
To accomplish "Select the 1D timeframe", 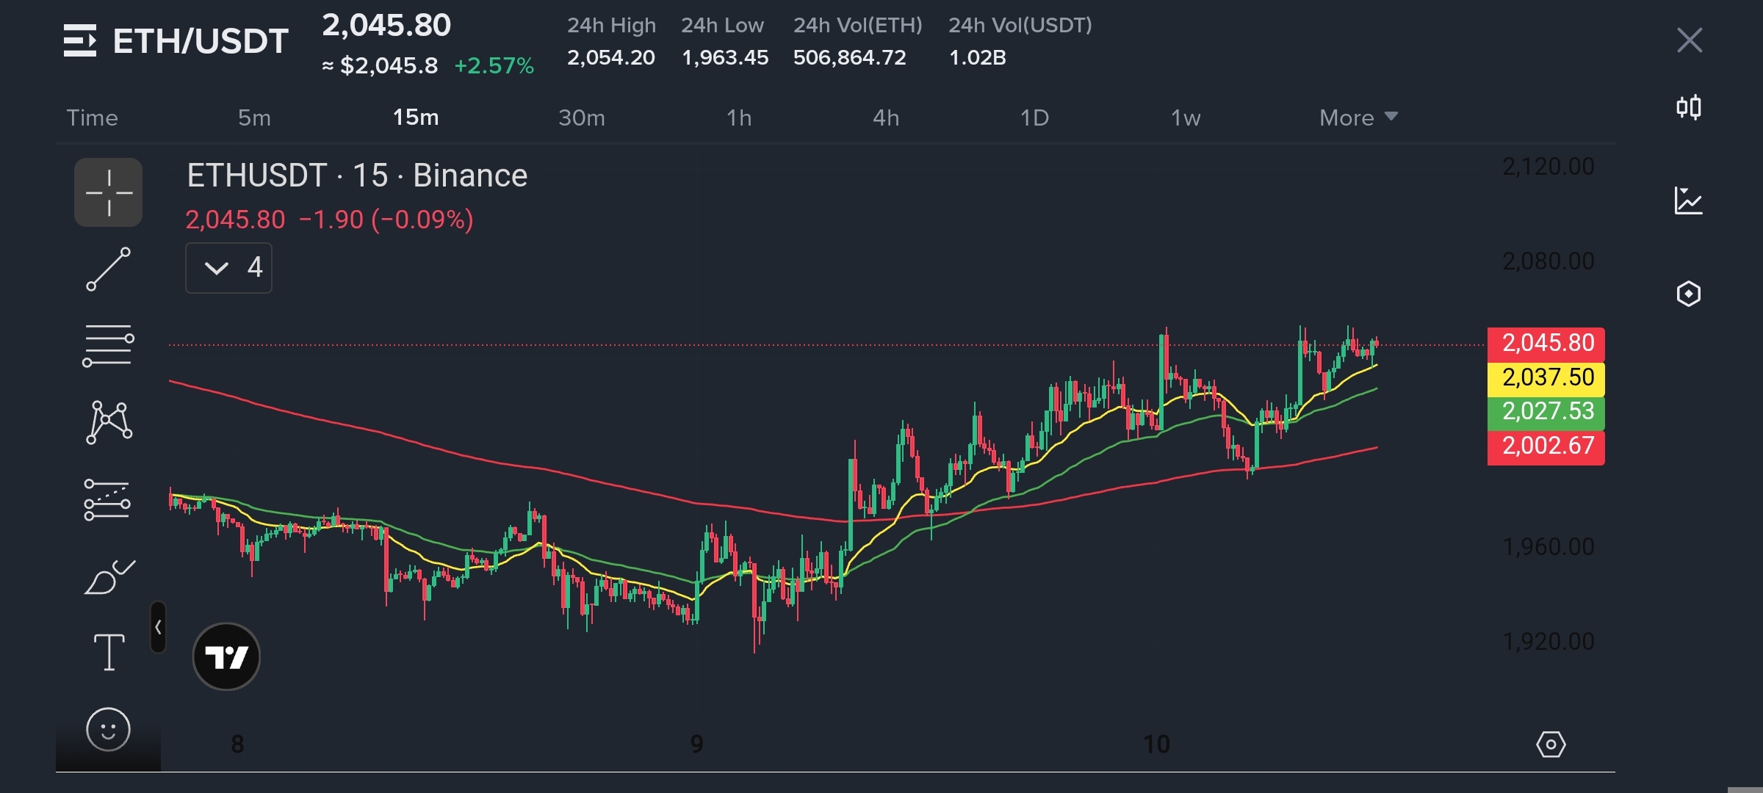I will click(x=1034, y=117).
